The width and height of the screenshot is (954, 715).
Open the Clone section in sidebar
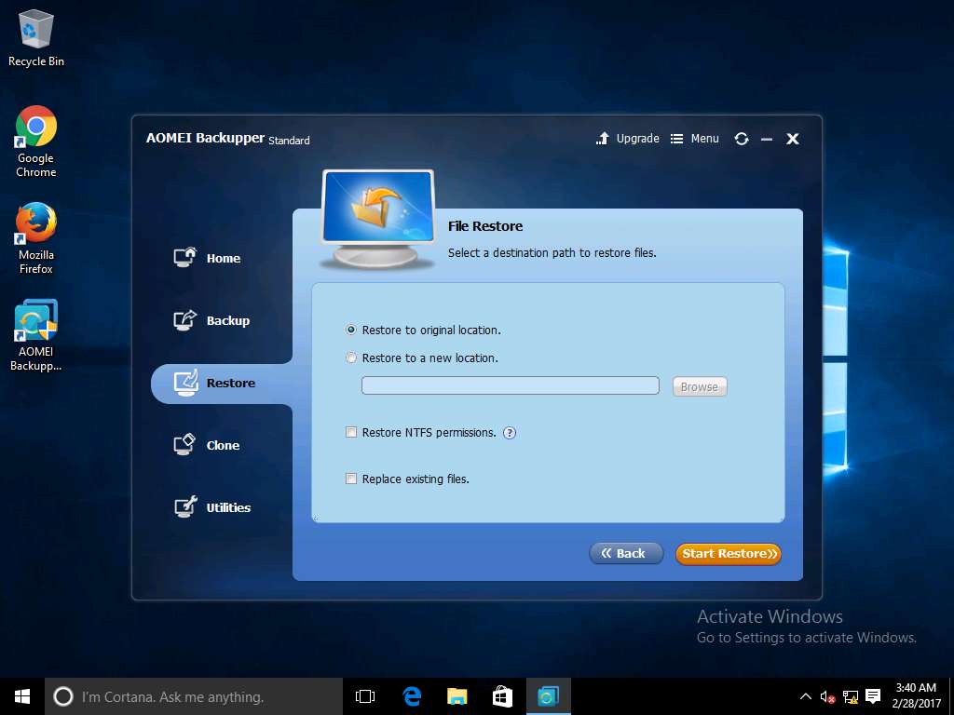(207, 445)
